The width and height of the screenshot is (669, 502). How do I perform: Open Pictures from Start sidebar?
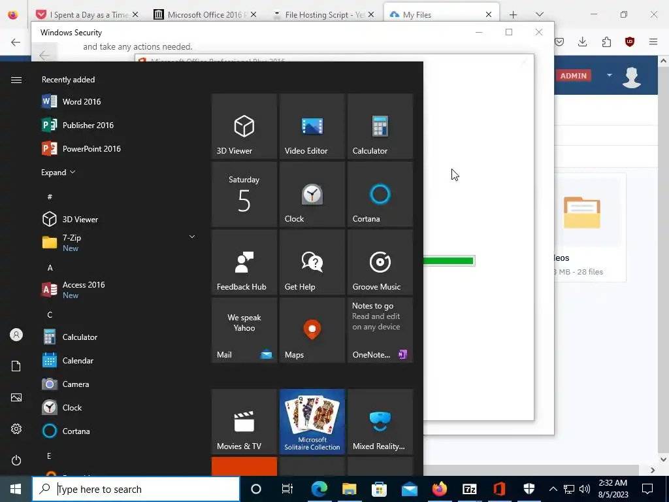click(16, 397)
